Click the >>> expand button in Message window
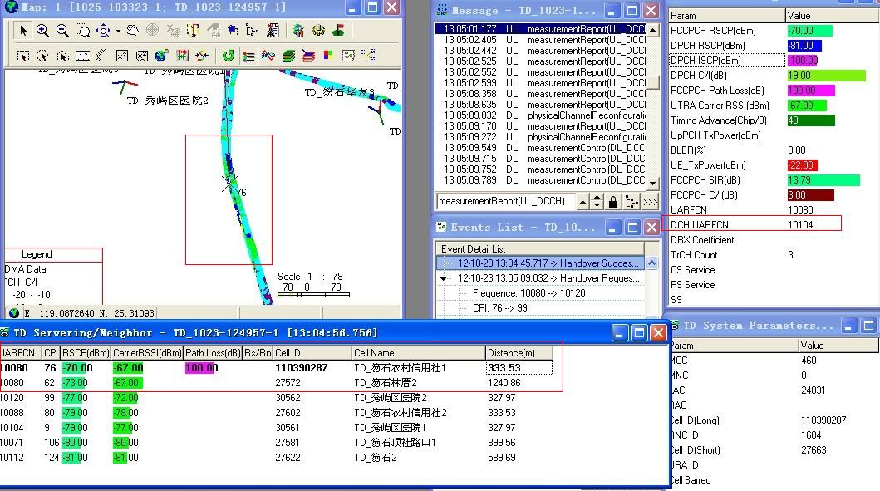Screen dimensions: 880x491 (650, 201)
